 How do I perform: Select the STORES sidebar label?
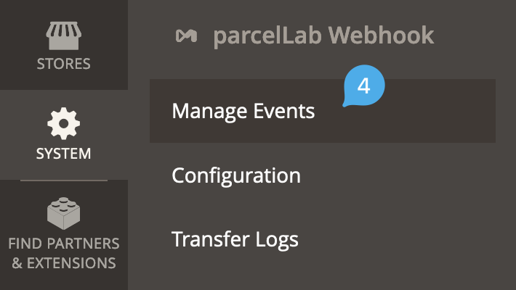tap(64, 64)
